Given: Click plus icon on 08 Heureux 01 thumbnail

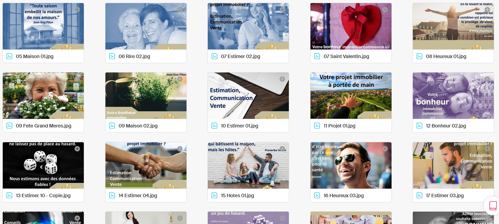Looking at the screenshot, I should pyautogui.click(x=487, y=10).
